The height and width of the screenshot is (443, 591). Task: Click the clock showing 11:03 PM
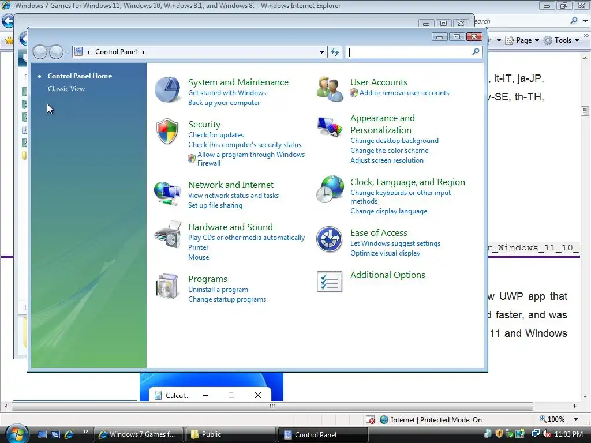[x=568, y=434]
